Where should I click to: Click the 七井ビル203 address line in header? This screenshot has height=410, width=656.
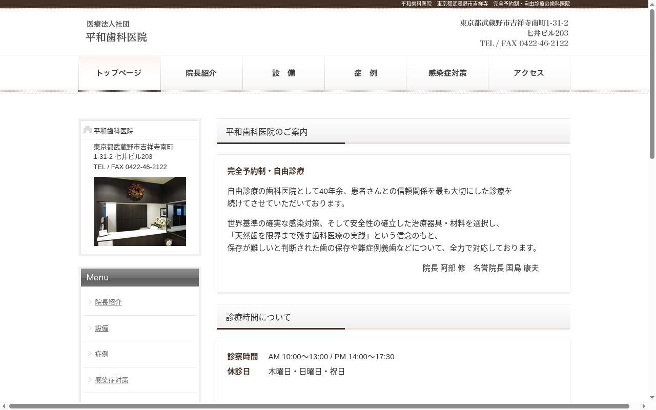coord(547,33)
